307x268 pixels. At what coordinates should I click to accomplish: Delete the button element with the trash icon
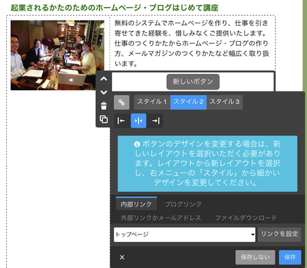[104, 106]
